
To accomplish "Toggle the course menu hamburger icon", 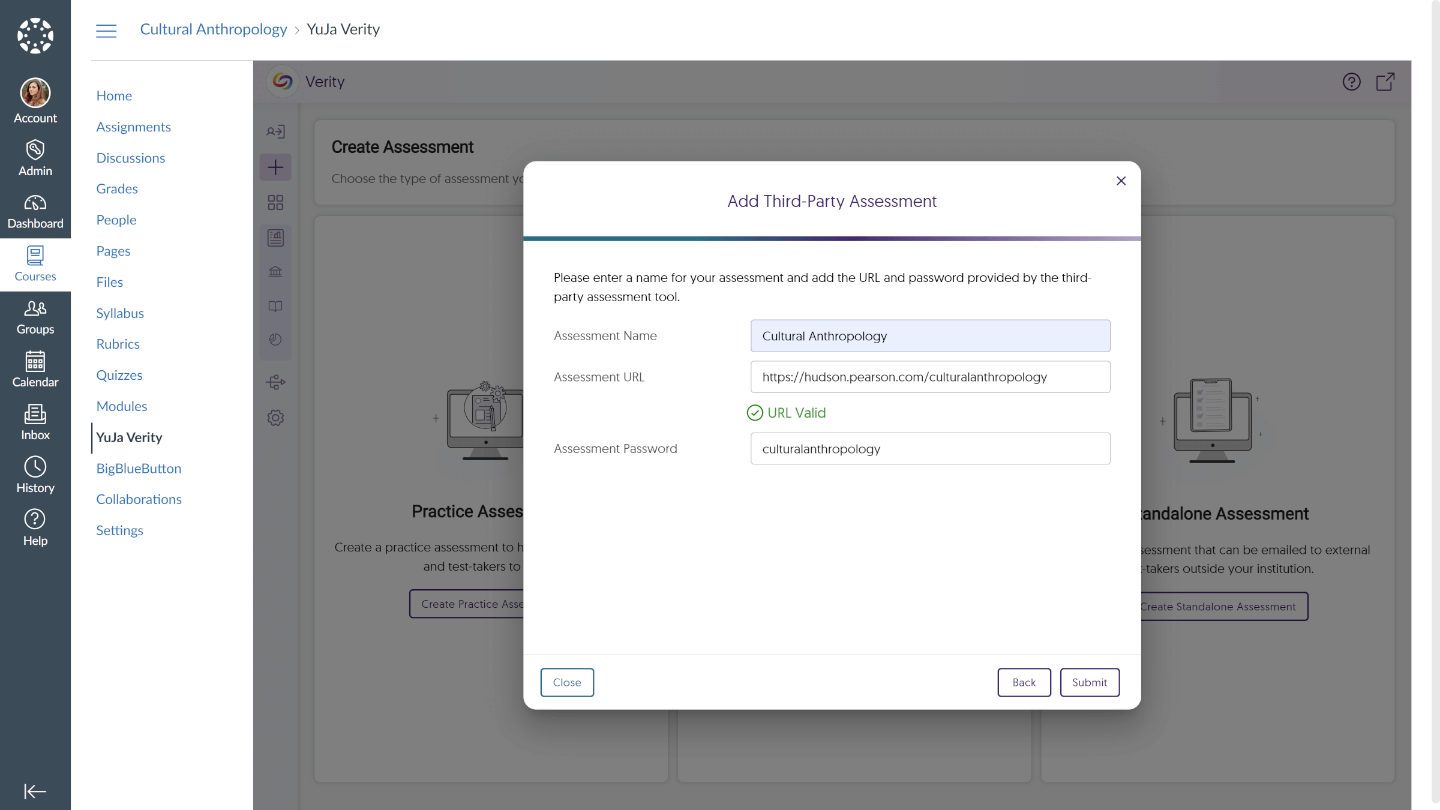I will coord(106,30).
